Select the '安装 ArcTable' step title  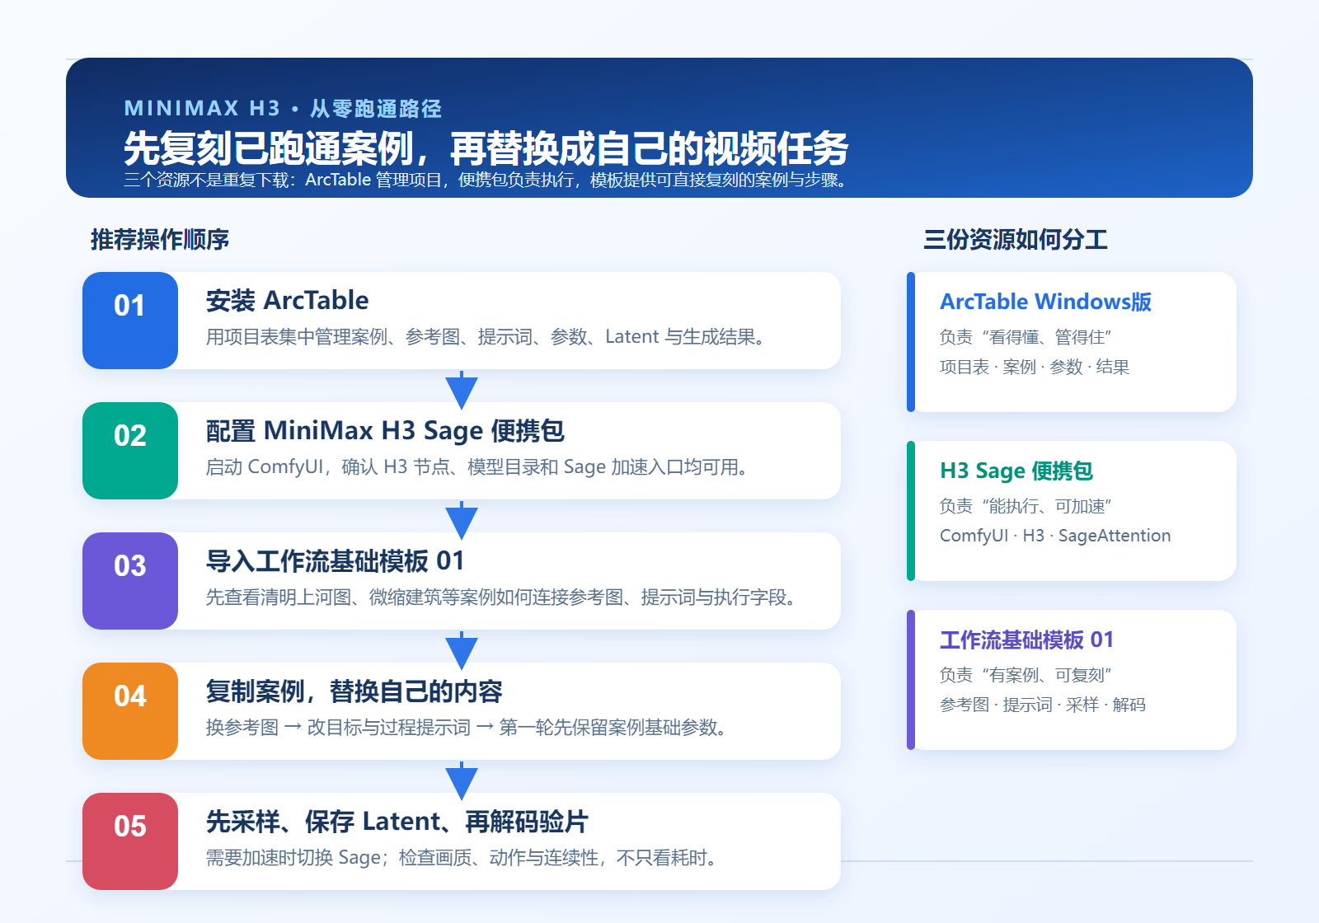(287, 301)
